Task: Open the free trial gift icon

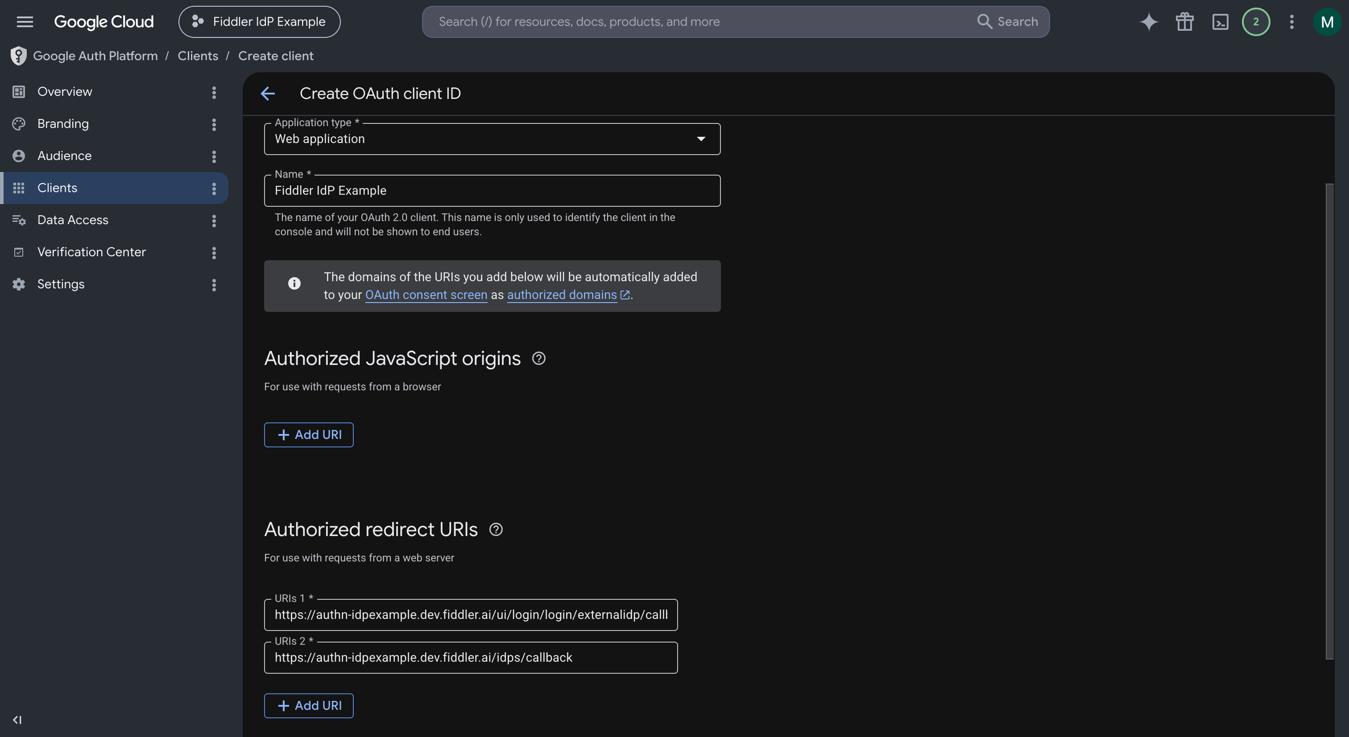Action: pos(1184,22)
